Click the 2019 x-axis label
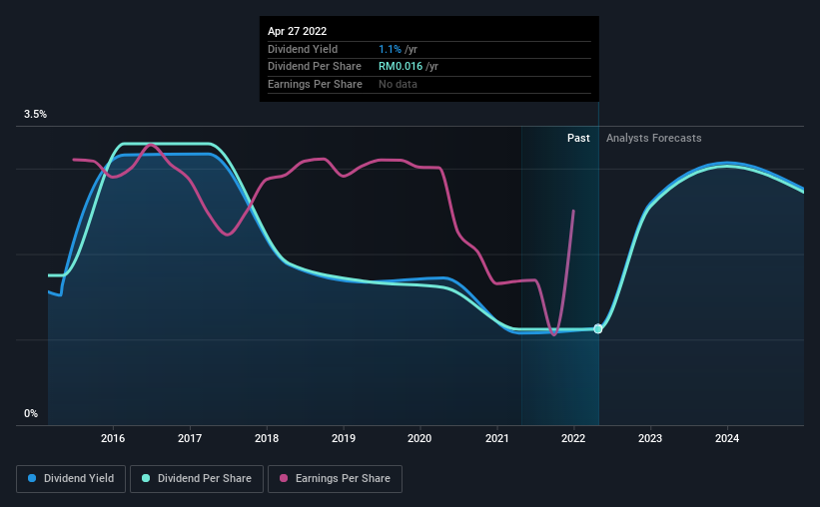 pyautogui.click(x=343, y=438)
